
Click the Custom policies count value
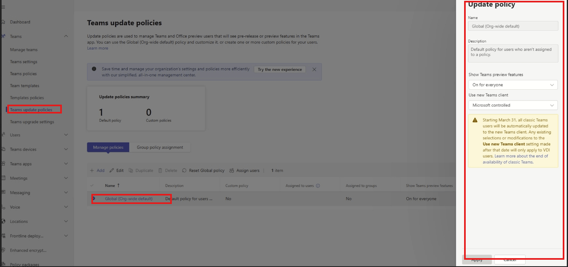[x=149, y=112]
